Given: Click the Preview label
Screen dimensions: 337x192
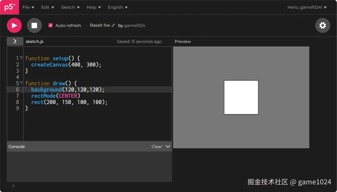Looking at the screenshot, I should click(x=183, y=42).
